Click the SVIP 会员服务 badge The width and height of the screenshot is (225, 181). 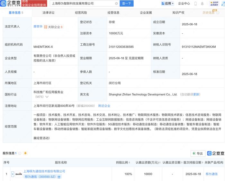pos(214,4)
